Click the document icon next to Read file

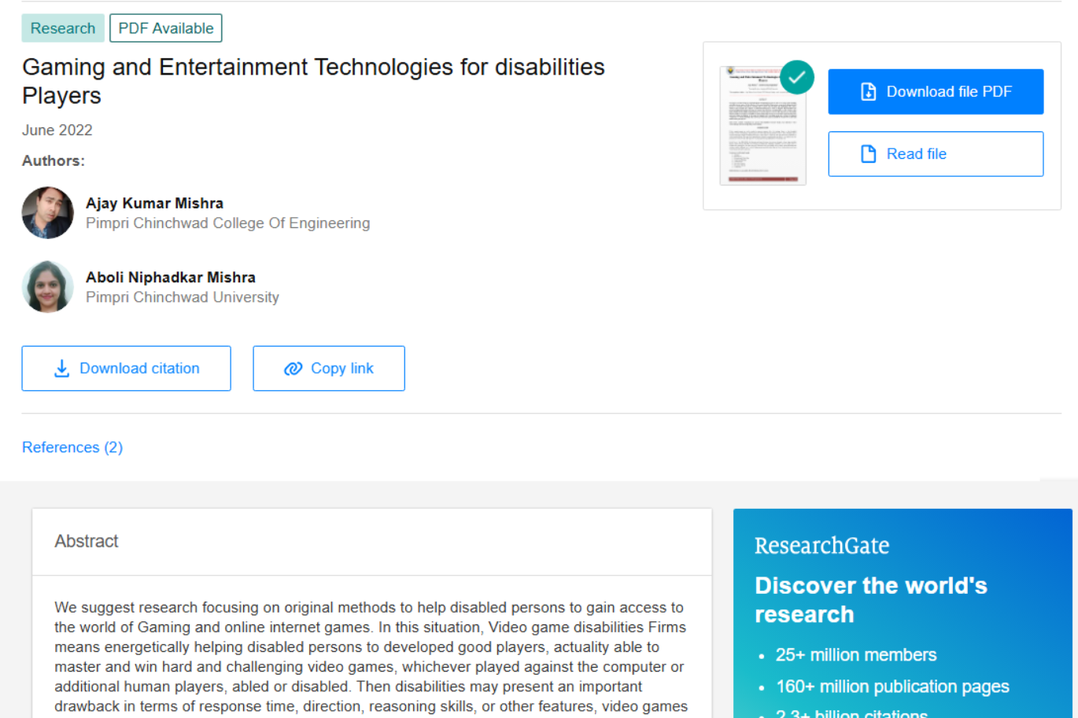point(868,153)
